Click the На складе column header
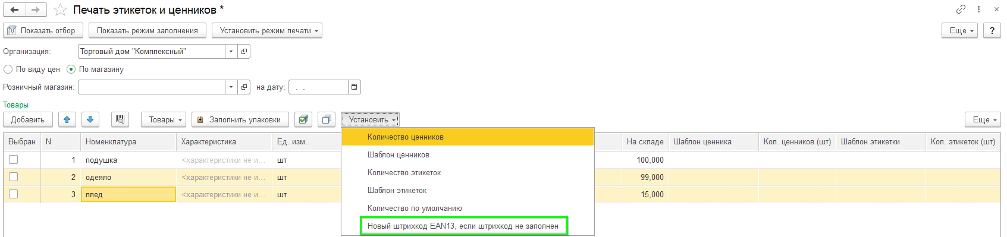This screenshot has height=237, width=1007. pos(645,142)
